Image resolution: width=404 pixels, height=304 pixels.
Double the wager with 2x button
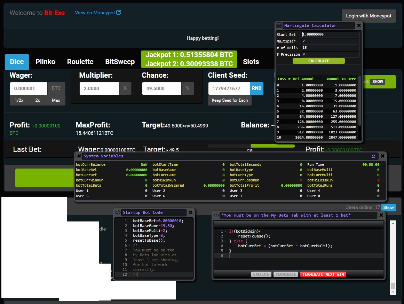(38, 100)
